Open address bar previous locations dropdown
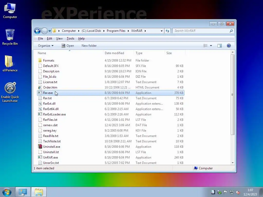 click(x=162, y=31)
